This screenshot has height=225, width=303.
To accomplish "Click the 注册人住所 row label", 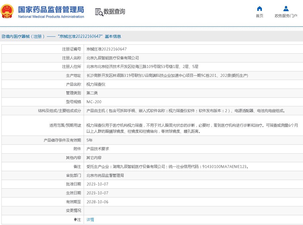I will pyautogui.click(x=72, y=67).
